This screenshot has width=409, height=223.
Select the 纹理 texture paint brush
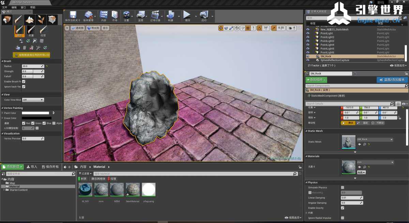coord(43,31)
